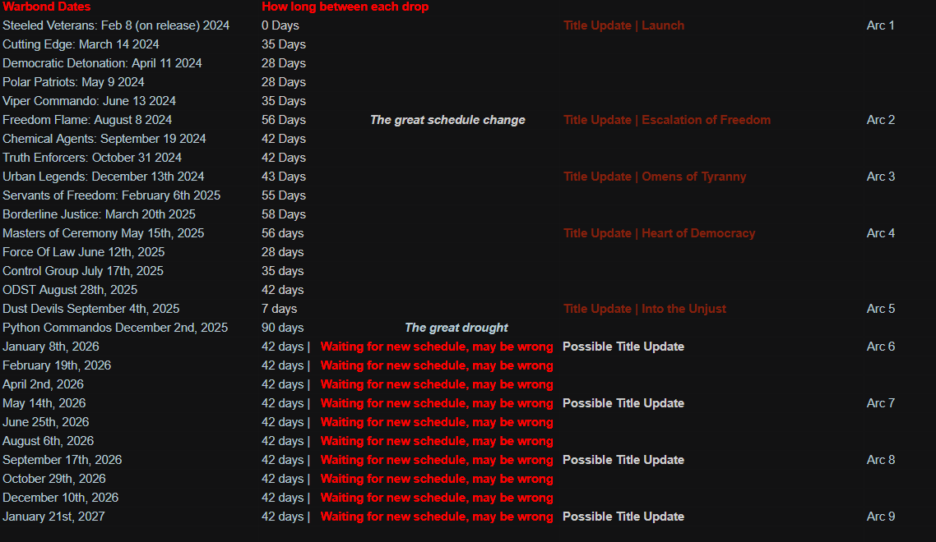The image size is (936, 542).
Task: Select 'Democratic Detonation: April 11 2024'
Action: (102, 63)
